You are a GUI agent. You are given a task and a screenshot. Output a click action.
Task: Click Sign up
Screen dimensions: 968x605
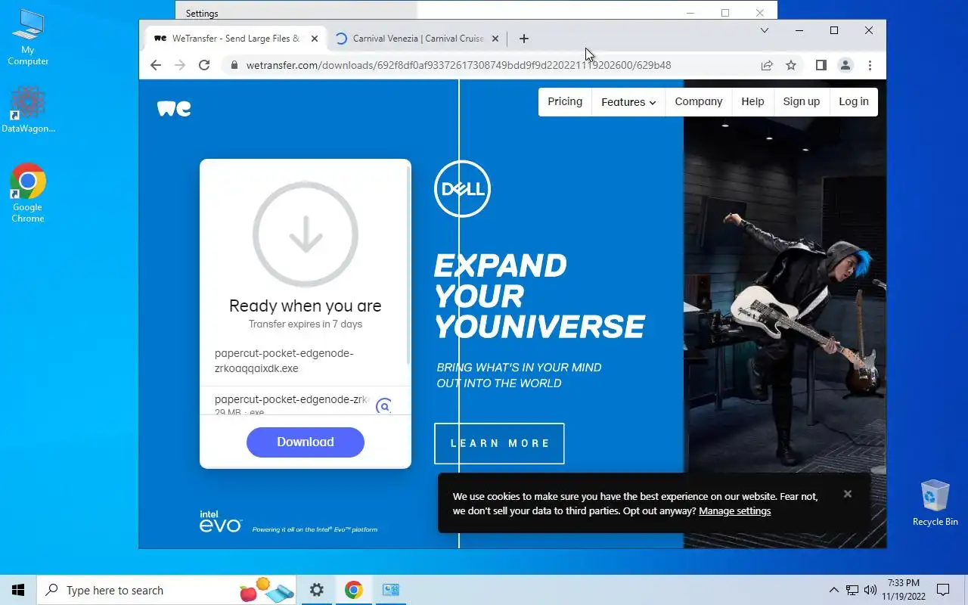(802, 101)
